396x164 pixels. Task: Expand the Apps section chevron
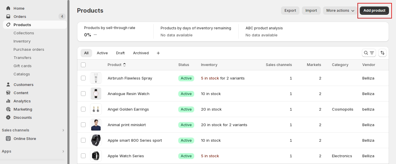(63, 151)
